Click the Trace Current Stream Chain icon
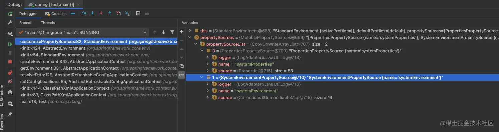The image size is (499, 132). click(147, 14)
